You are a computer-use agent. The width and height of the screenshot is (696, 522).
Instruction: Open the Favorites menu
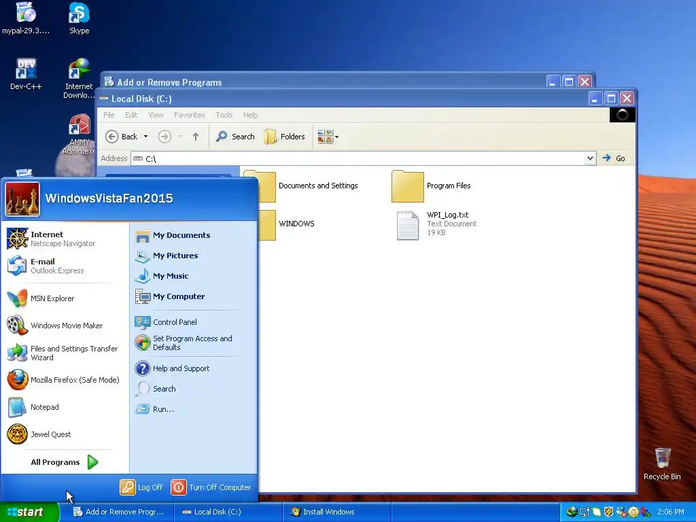190,115
